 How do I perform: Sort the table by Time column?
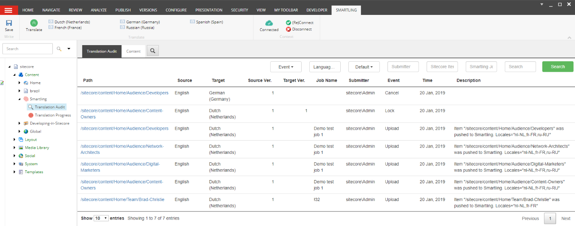pos(427,81)
